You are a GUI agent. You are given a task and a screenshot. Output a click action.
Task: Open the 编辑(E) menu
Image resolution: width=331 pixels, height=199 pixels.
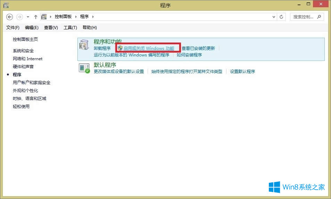pos(32,28)
